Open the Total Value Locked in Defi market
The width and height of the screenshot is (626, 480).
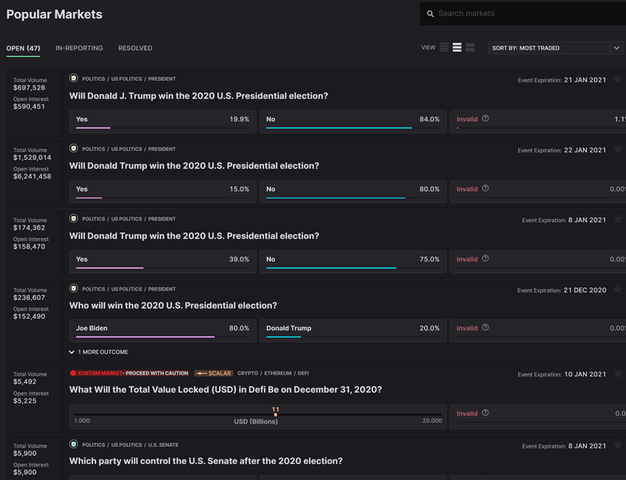click(x=226, y=389)
